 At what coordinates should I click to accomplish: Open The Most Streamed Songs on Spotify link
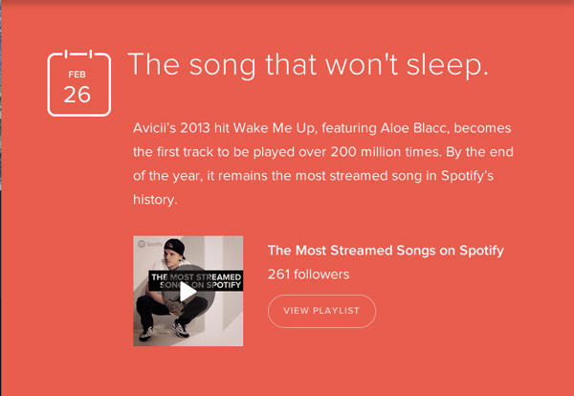(386, 251)
